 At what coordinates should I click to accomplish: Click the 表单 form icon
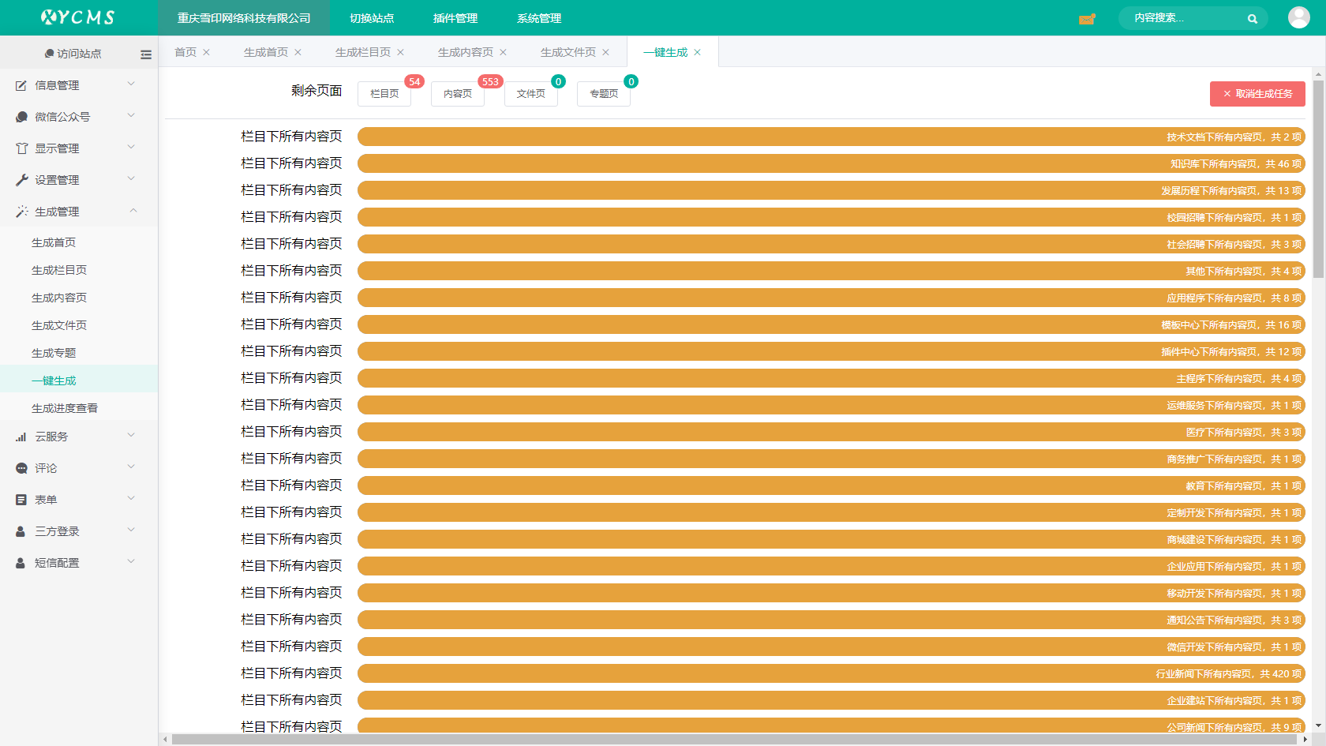pos(21,500)
